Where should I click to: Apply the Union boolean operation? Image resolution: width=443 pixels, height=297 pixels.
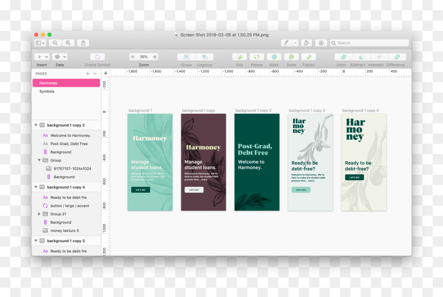344,57
